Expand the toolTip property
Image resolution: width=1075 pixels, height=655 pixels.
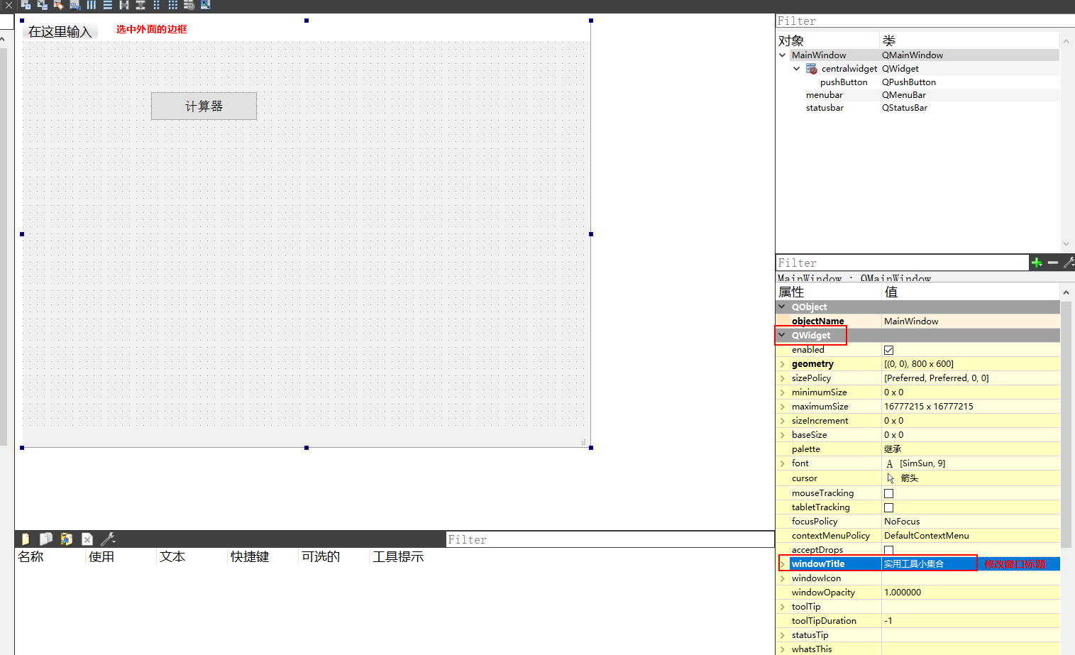tap(783, 607)
